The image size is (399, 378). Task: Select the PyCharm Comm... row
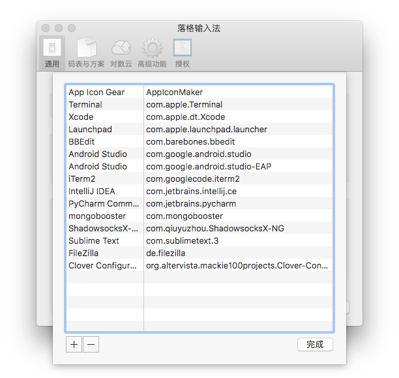(x=199, y=204)
